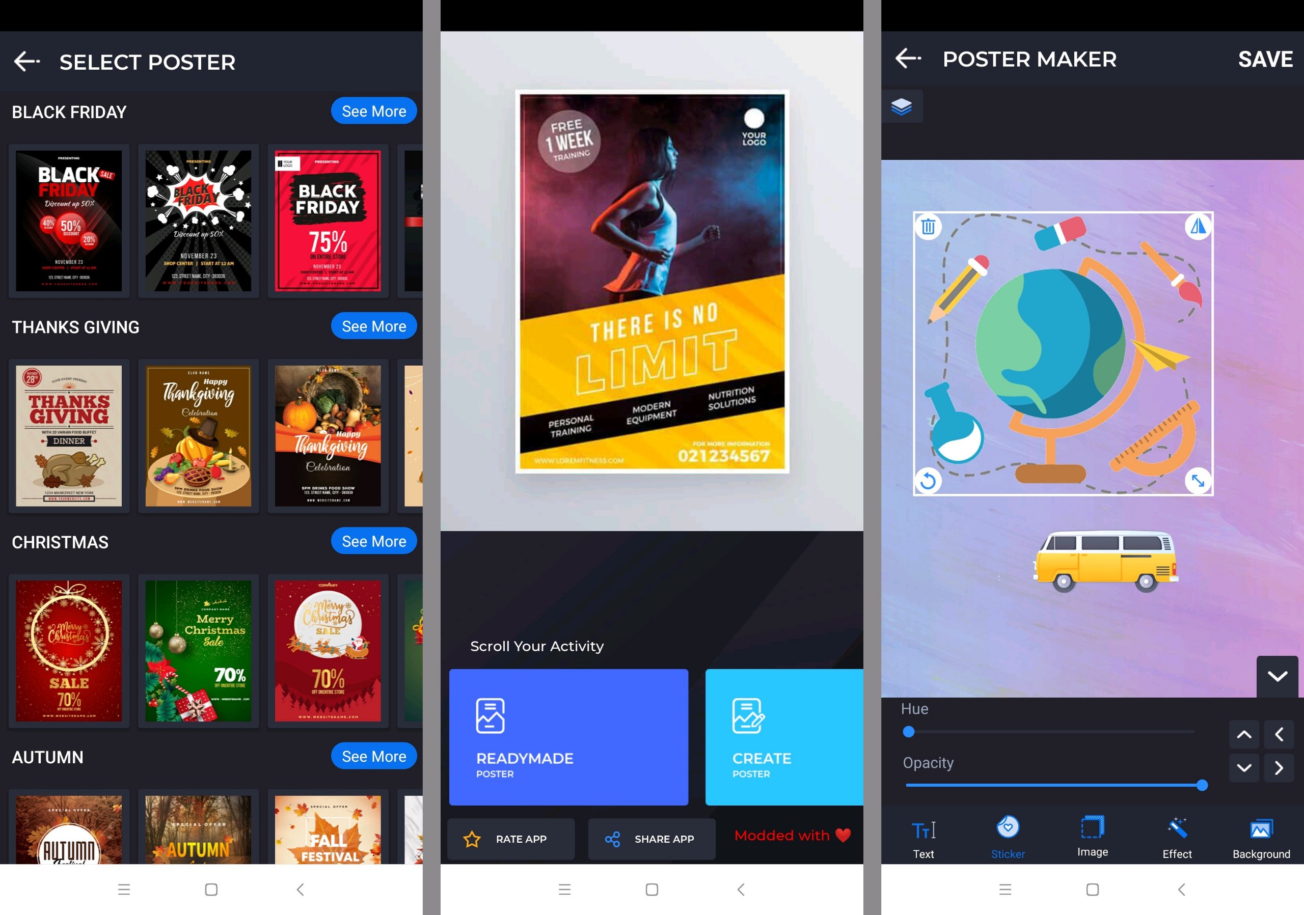Image resolution: width=1304 pixels, height=915 pixels.
Task: Nudge sticker up with the up arrow
Action: 1244,735
